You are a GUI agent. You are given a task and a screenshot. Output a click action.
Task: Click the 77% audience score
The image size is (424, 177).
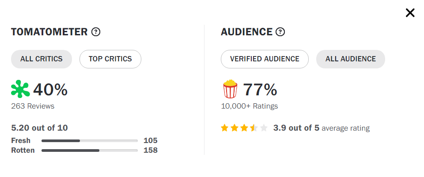click(x=260, y=90)
